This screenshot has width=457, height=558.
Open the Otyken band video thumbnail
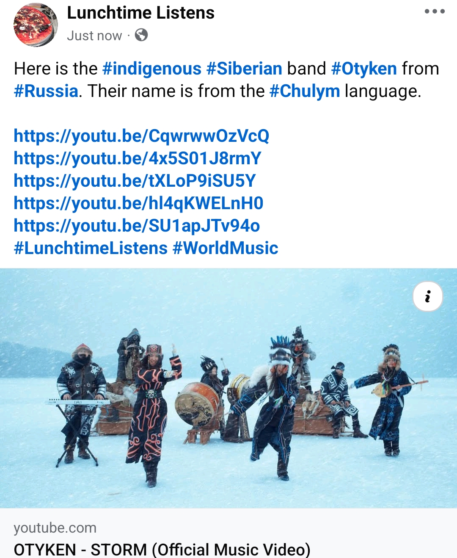click(228, 388)
